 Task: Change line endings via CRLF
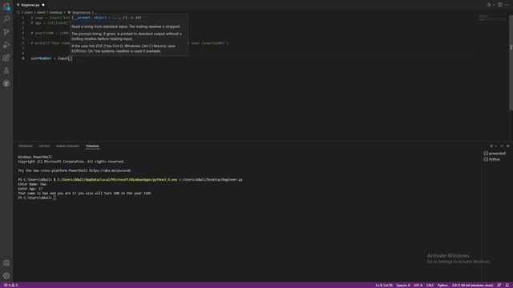click(430, 285)
